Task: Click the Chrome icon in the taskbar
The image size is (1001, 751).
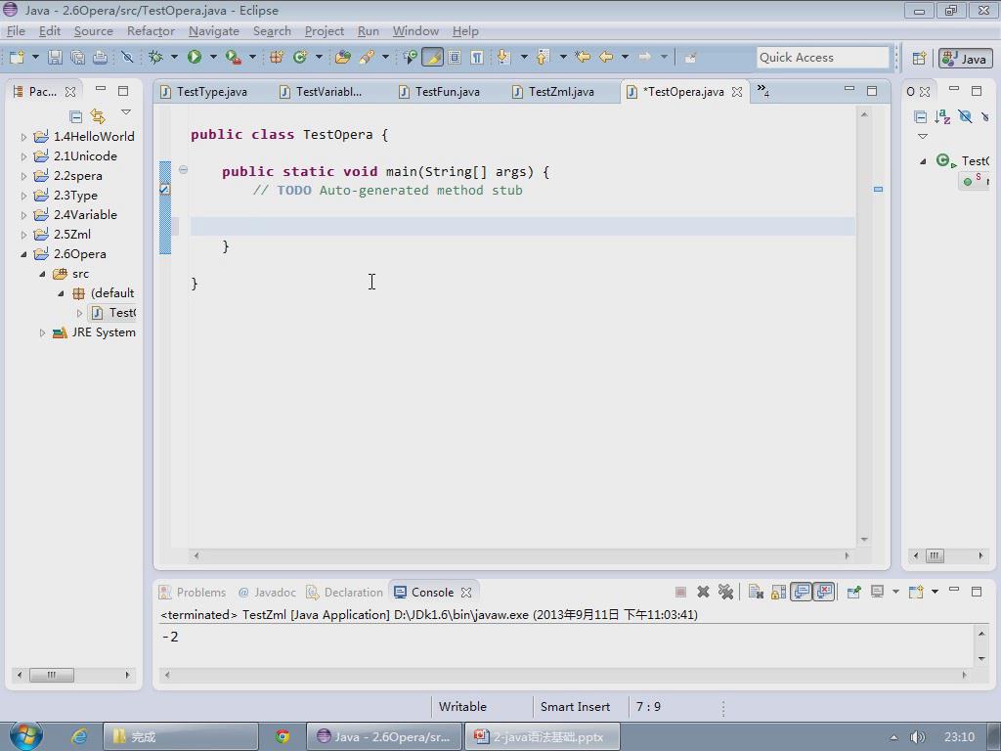Action: click(283, 736)
